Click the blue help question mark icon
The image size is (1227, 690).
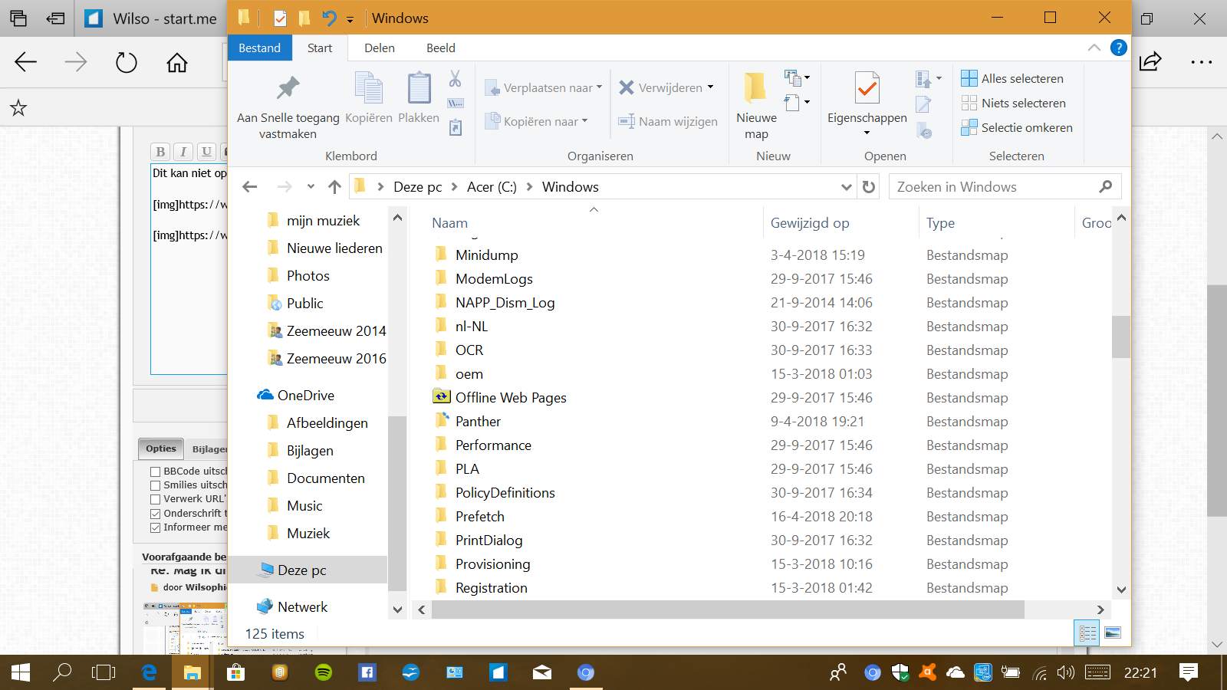[1119, 48]
